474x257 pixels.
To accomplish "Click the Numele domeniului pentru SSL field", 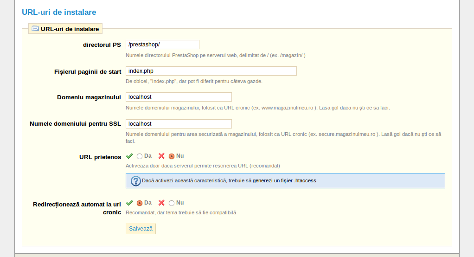I will (x=179, y=124).
